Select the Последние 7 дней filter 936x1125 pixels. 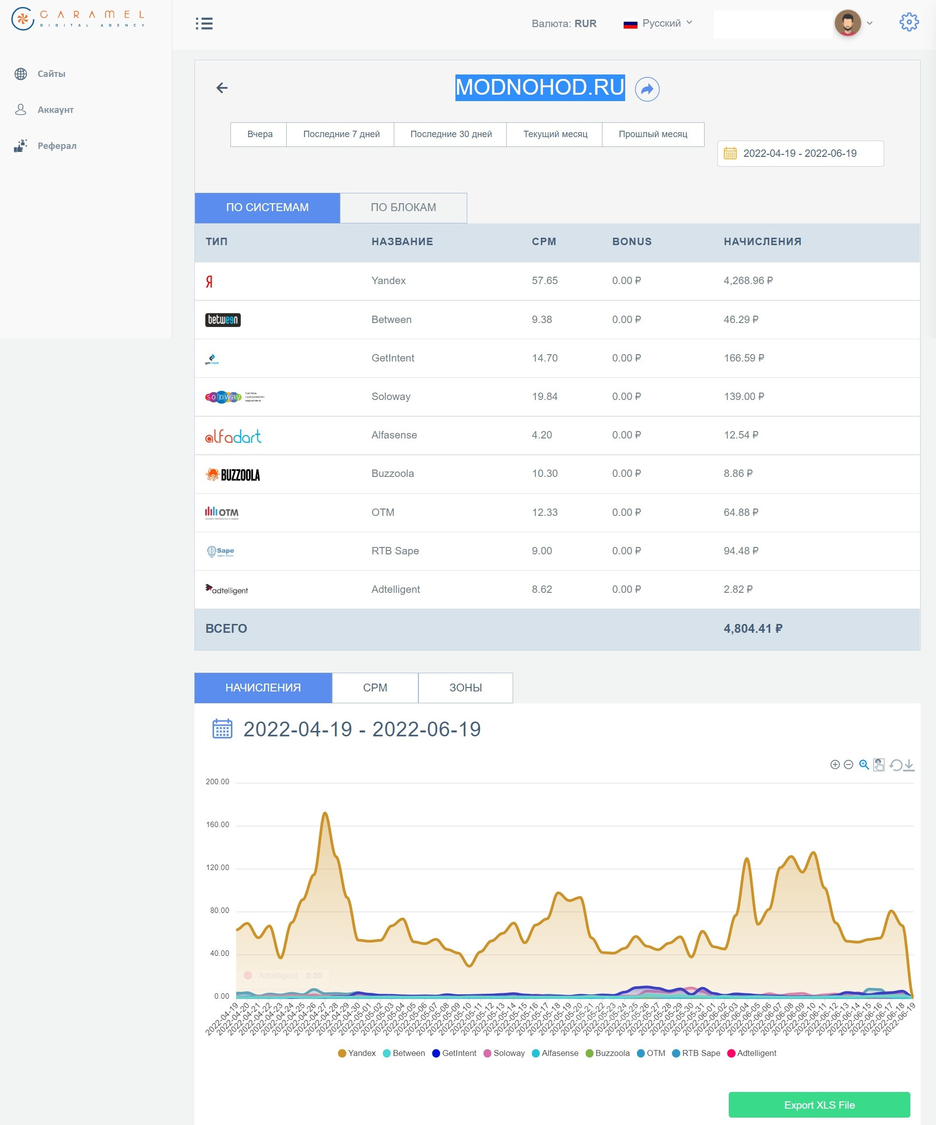point(341,134)
